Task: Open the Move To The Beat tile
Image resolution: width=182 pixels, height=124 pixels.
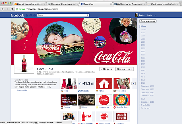Action: pos(122,100)
